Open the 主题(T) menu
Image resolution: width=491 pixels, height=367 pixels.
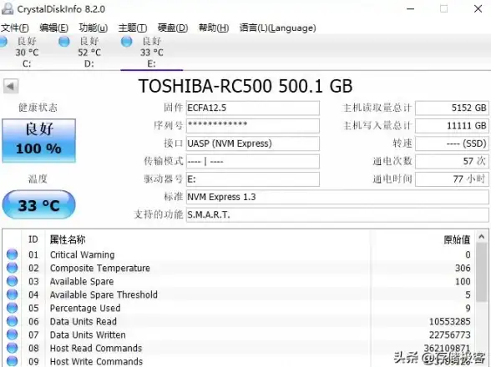tap(133, 28)
